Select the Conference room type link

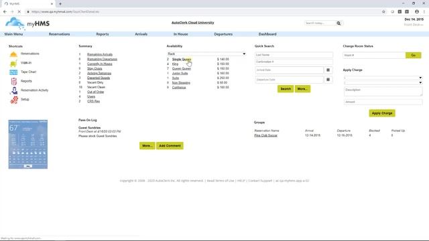(179, 88)
